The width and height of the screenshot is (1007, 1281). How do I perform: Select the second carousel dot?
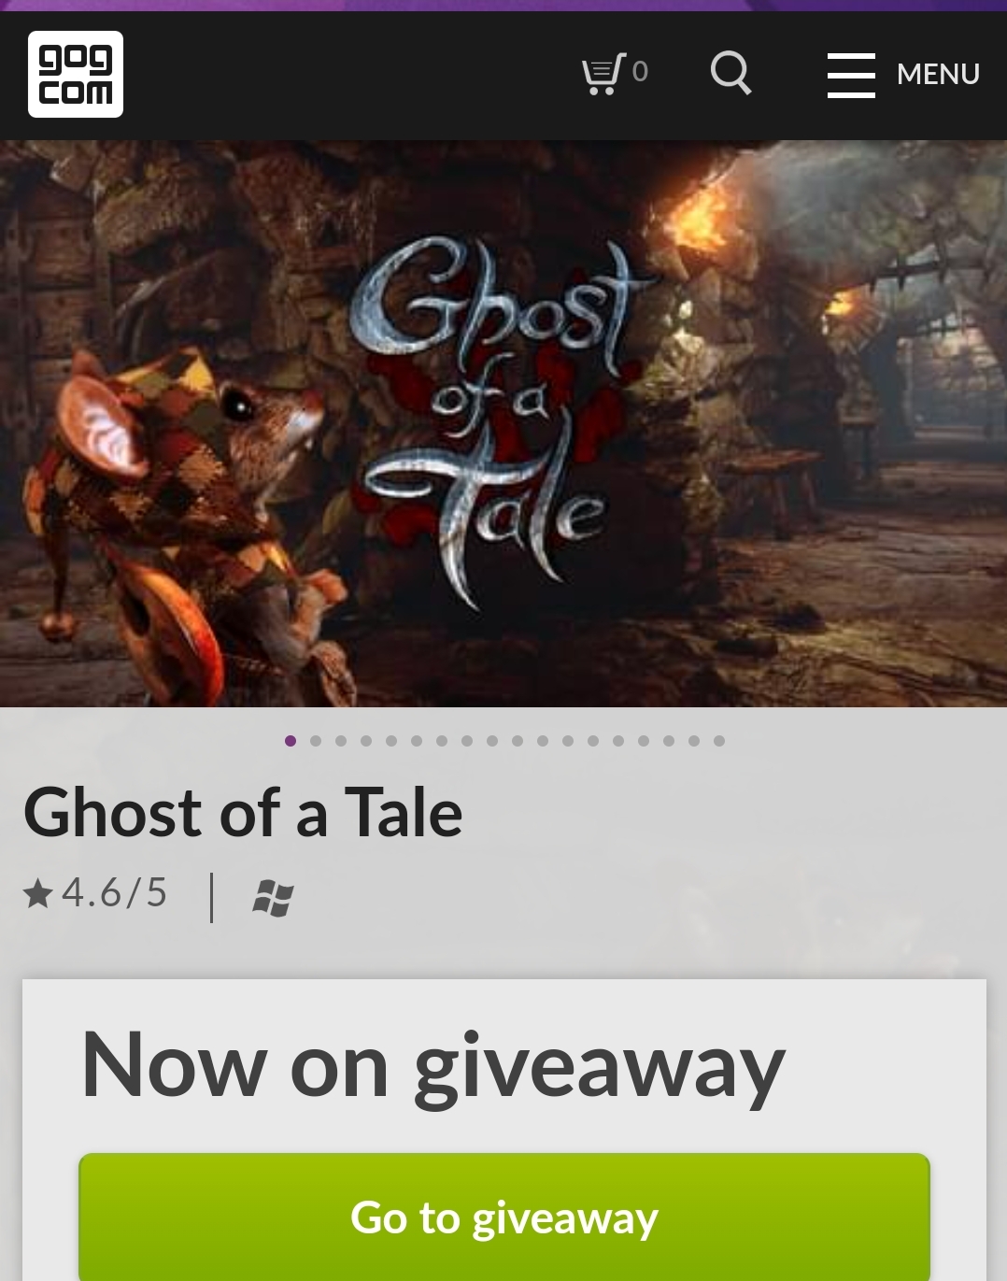[x=316, y=741]
